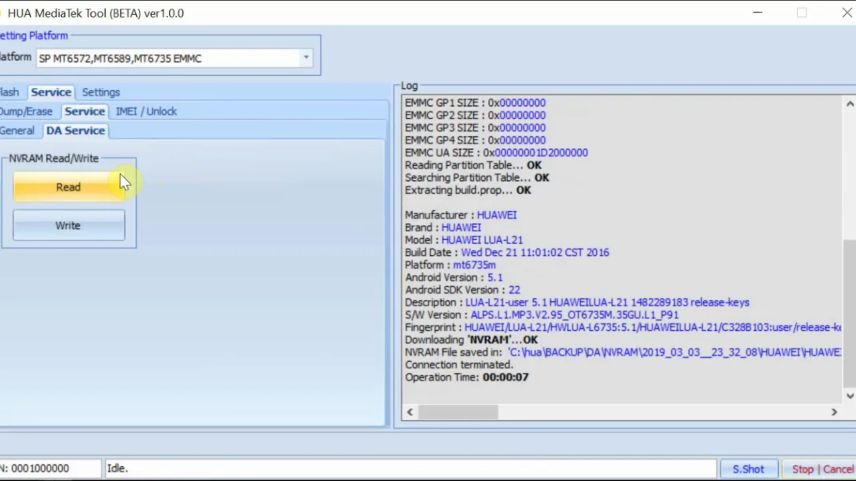Click the 'EMMC GP4 SIZE' log line
Image resolution: width=856 pixels, height=481 pixels.
(x=475, y=140)
